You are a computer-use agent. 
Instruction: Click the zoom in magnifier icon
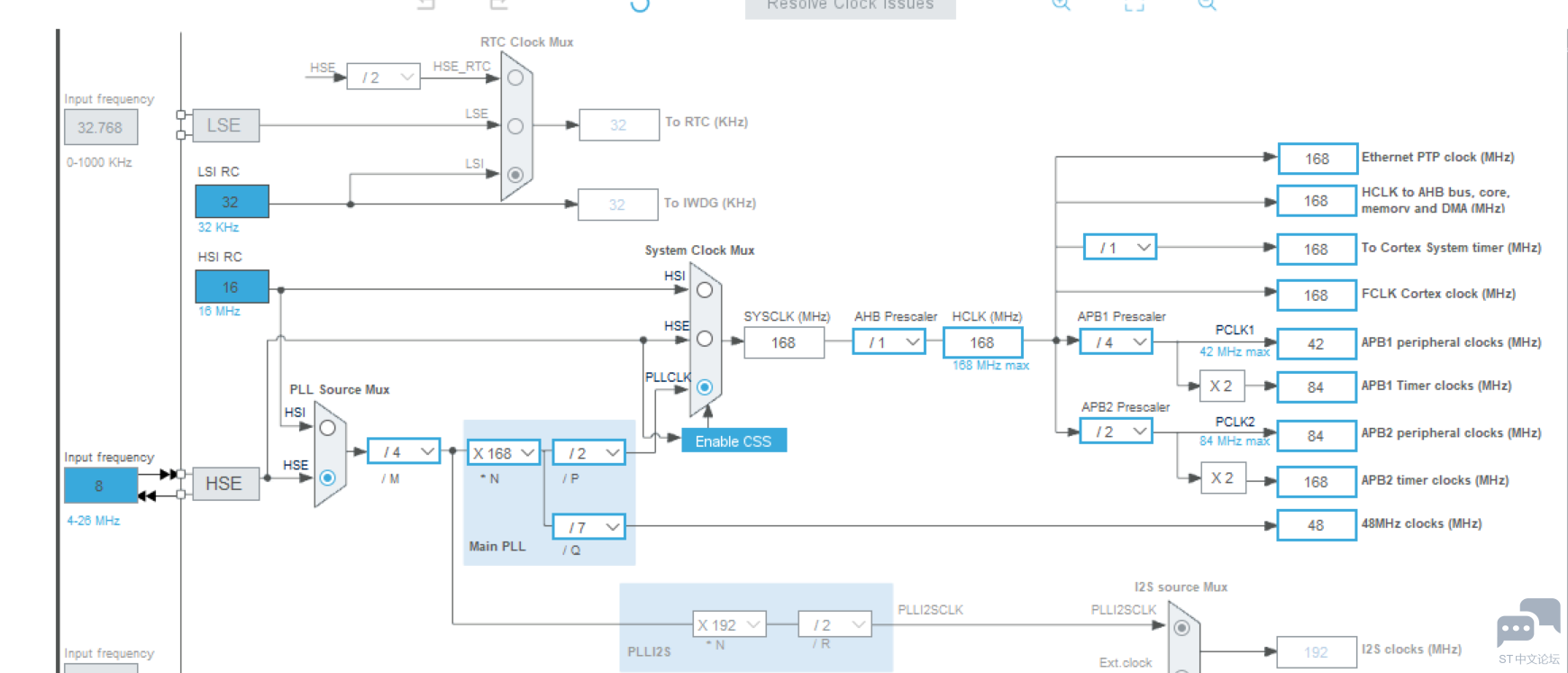pyautogui.click(x=1061, y=5)
